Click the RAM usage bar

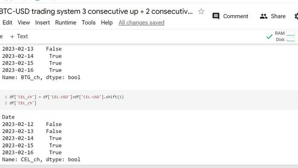pyautogui.click(x=291, y=33)
